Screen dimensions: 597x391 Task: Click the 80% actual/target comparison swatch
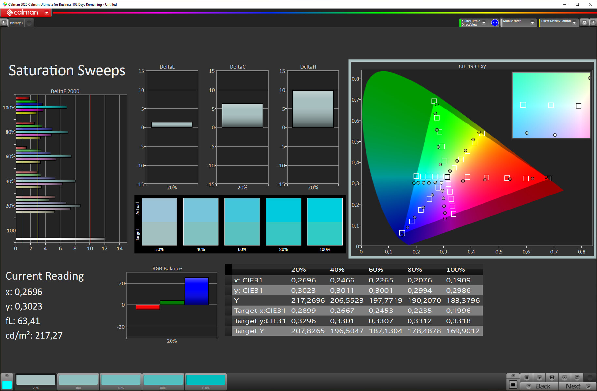[283, 222]
